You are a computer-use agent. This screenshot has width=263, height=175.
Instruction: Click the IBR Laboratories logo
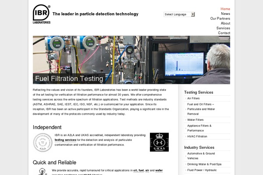[42, 14]
